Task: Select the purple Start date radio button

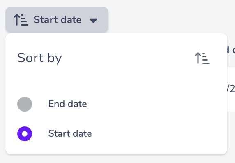Action: click(x=25, y=134)
